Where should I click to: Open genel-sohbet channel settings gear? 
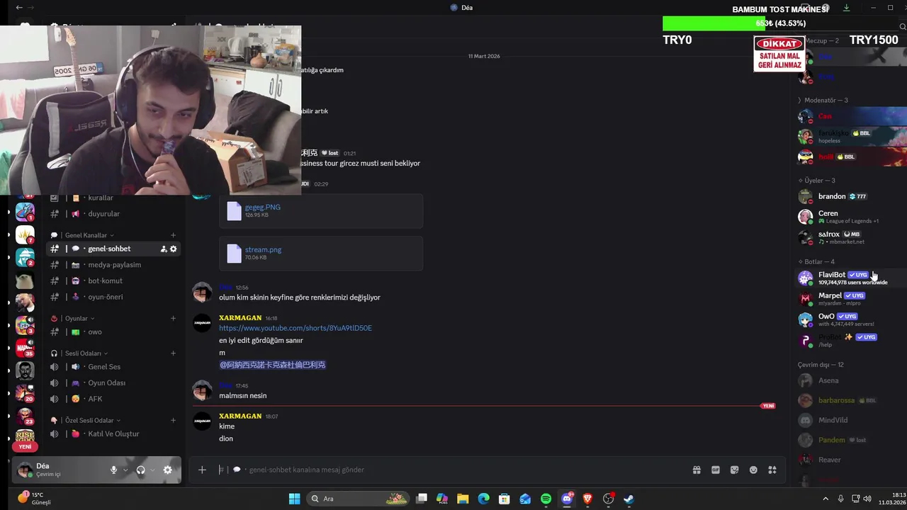[x=174, y=249]
